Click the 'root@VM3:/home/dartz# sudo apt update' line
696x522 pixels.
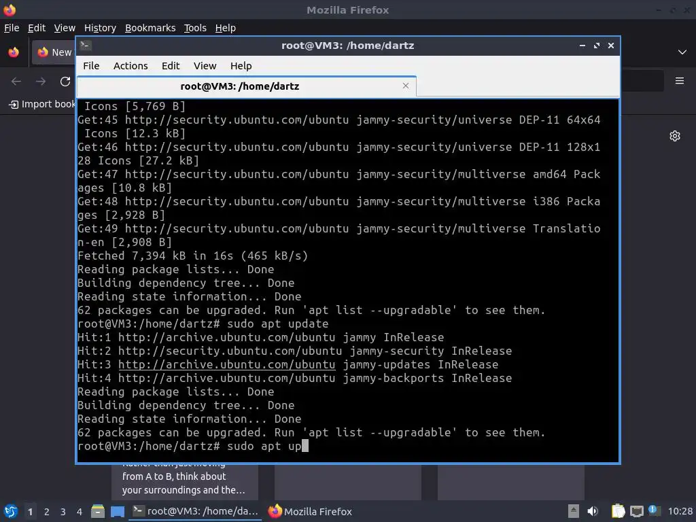203,324
